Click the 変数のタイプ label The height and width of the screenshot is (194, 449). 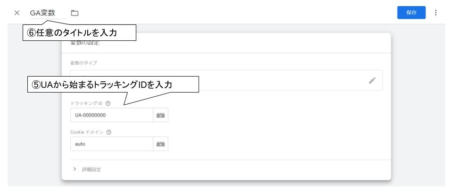pyautogui.click(x=83, y=63)
